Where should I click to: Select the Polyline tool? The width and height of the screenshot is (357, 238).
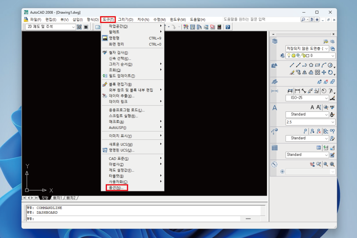click(x=305, y=65)
